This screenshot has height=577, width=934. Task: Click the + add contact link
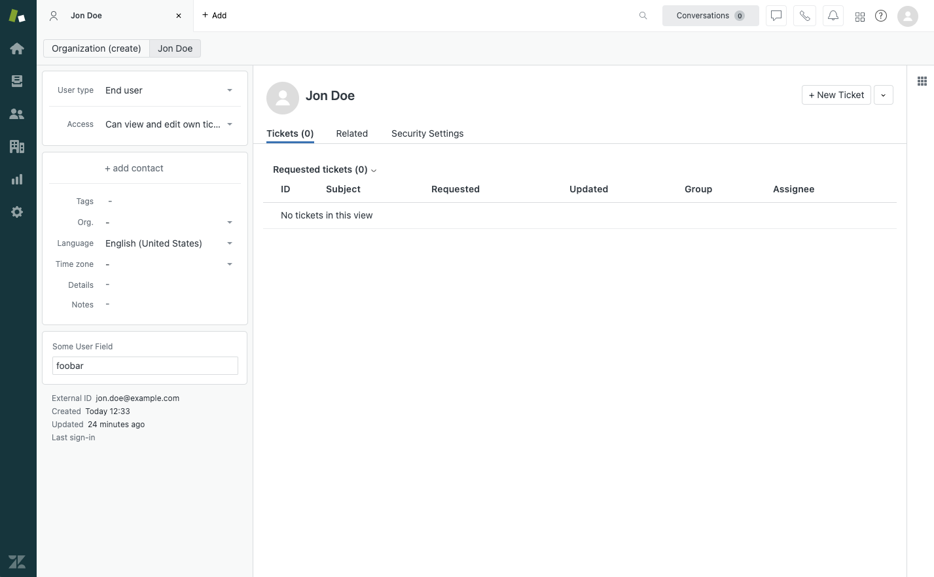[134, 168]
